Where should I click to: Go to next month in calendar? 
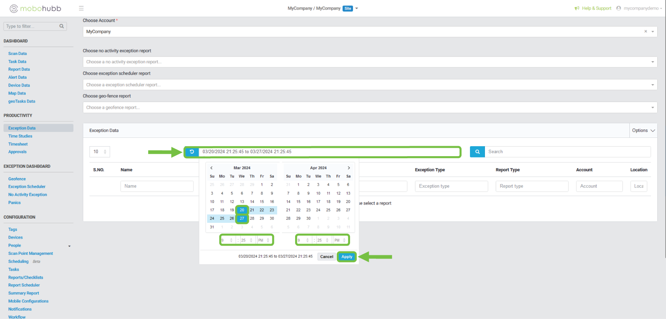coord(349,168)
